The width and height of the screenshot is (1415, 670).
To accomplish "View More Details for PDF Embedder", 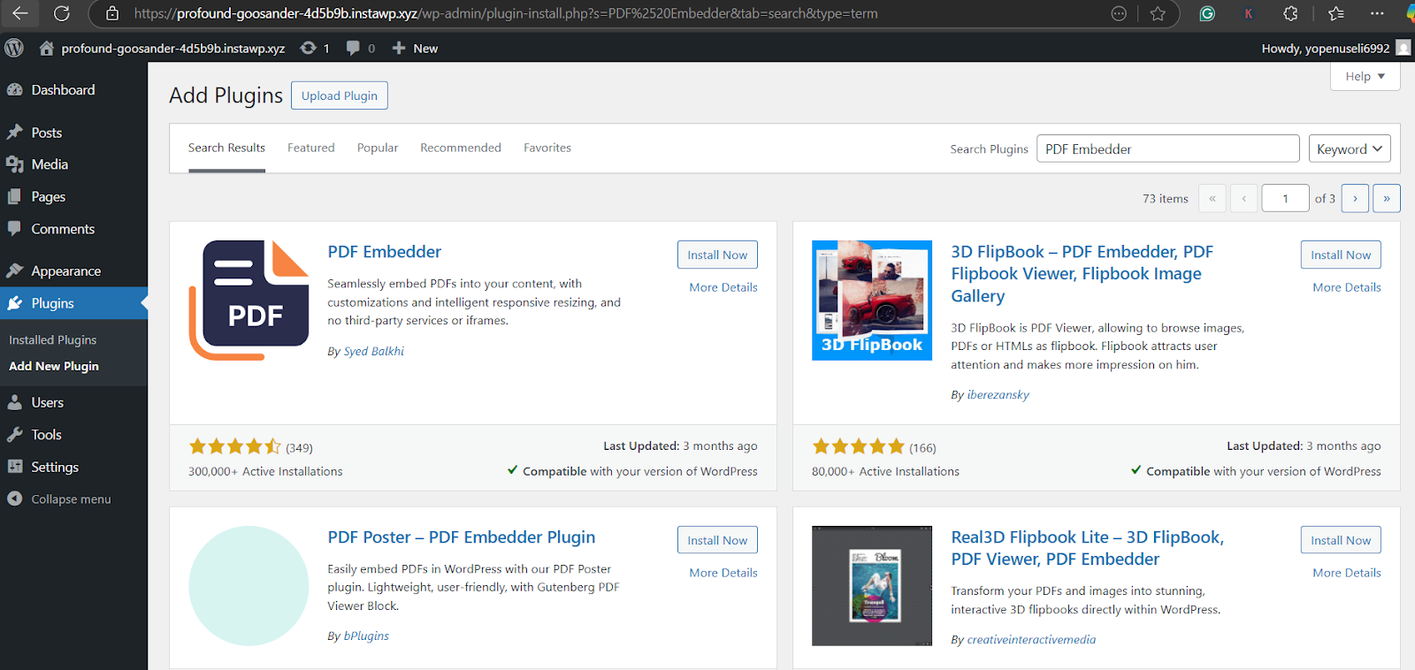I will pyautogui.click(x=723, y=287).
